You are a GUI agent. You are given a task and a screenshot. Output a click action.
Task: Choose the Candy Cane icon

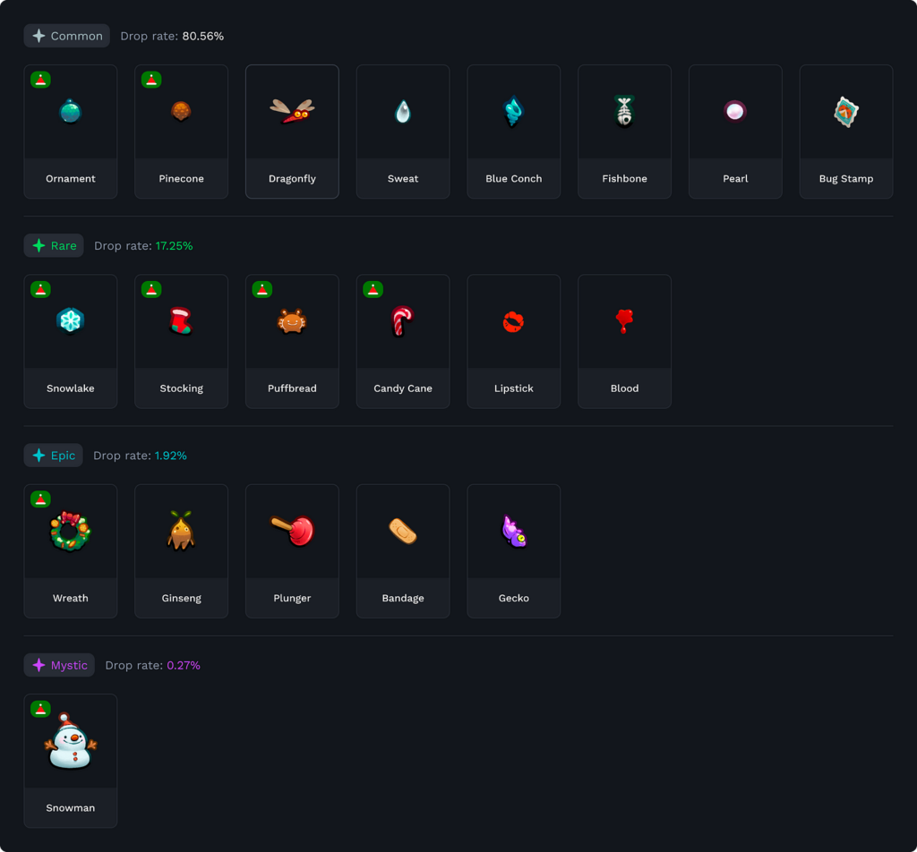pyautogui.click(x=402, y=321)
